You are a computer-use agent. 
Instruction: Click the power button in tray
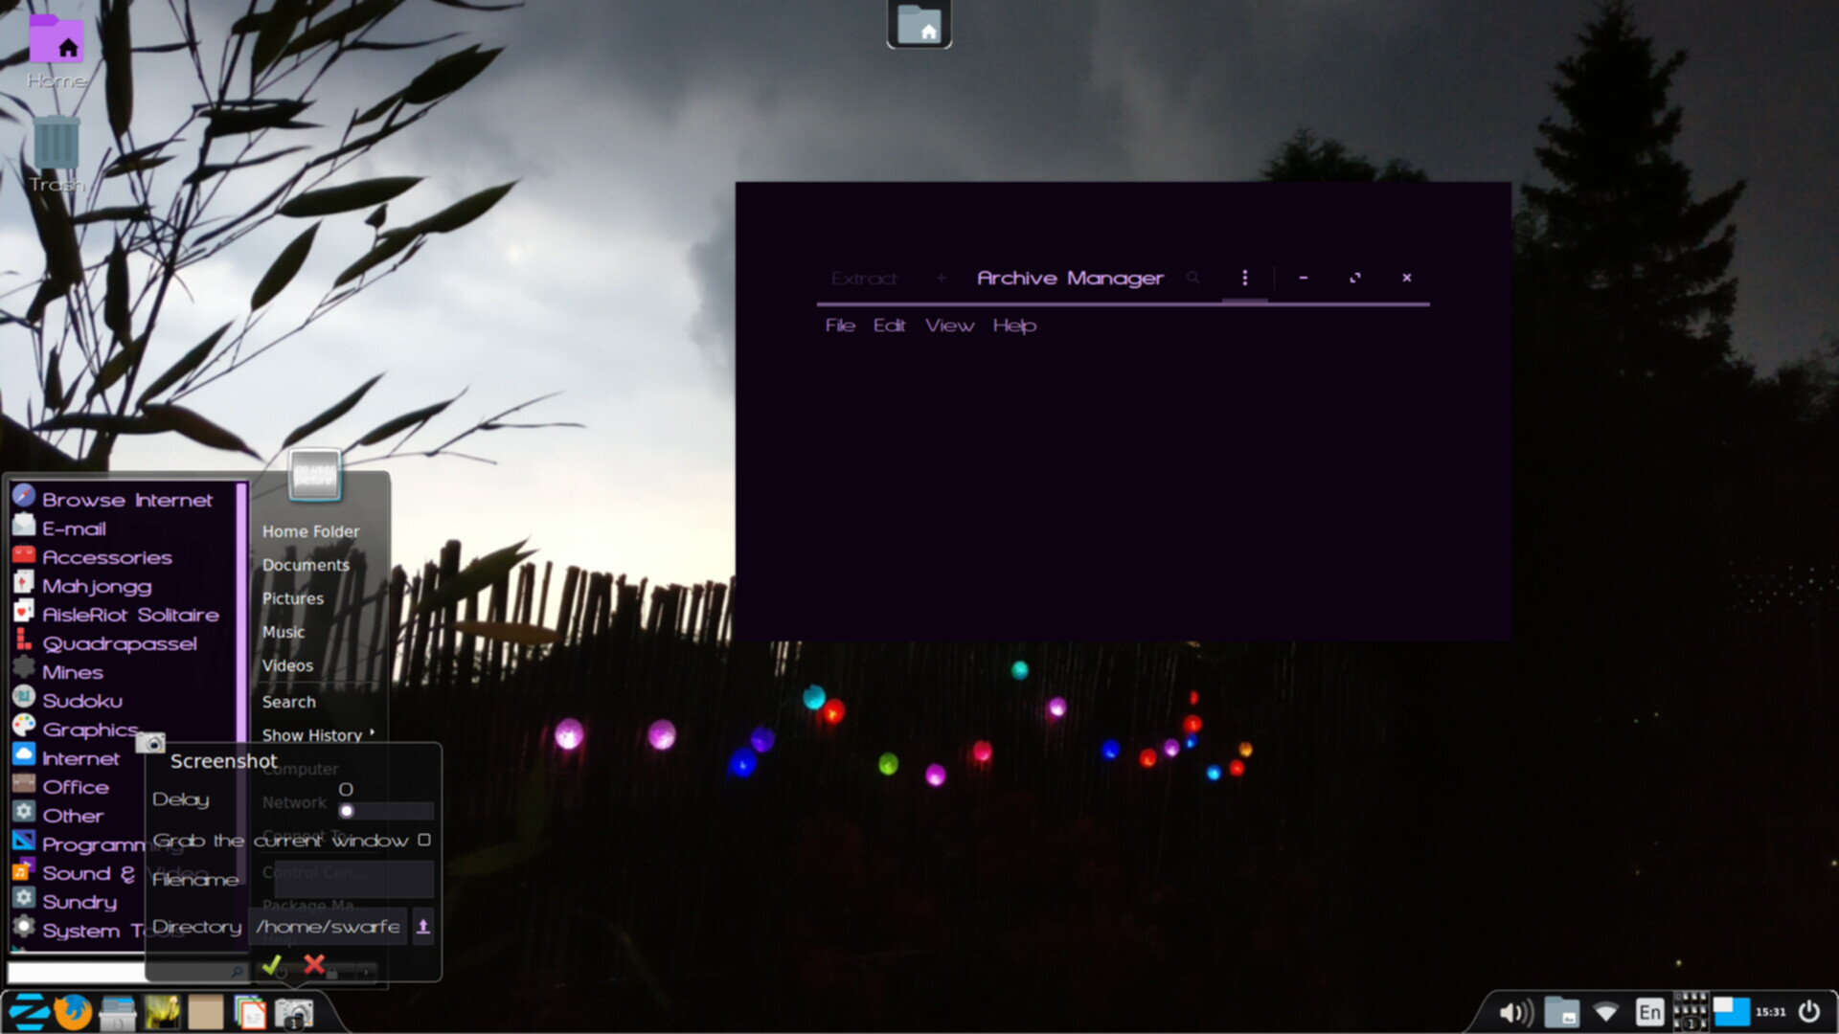(1808, 1011)
